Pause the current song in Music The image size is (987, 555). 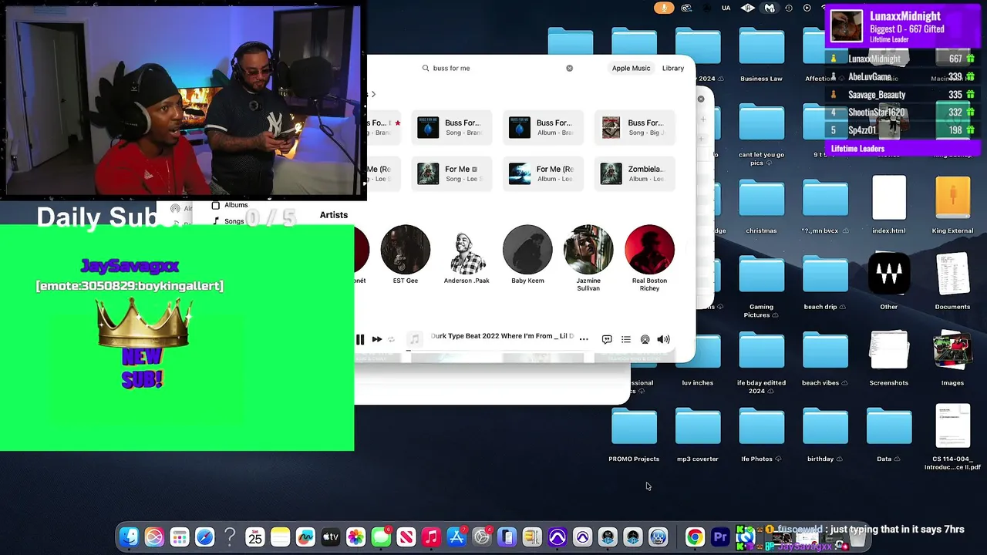[360, 339]
